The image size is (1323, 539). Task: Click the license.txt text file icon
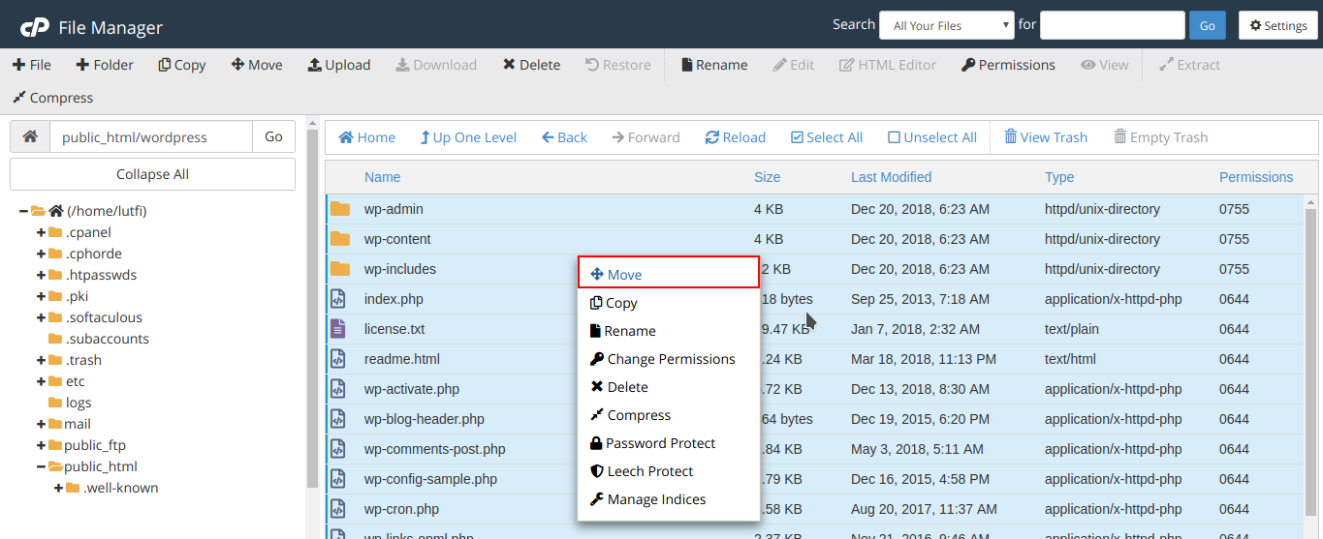[x=338, y=329]
